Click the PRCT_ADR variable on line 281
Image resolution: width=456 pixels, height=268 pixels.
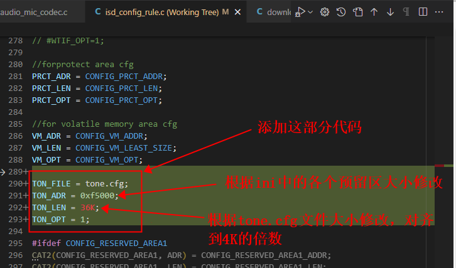(x=51, y=77)
